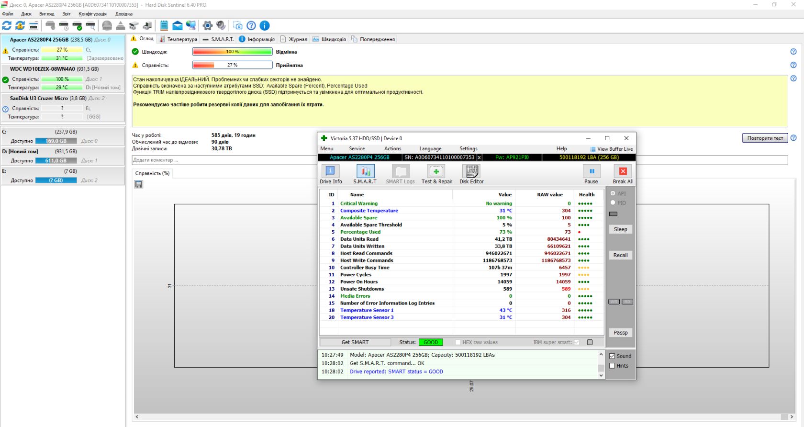Click the settings gear toolbar icon
Image resolution: width=804 pixels, height=427 pixels.
pyautogui.click(x=207, y=25)
